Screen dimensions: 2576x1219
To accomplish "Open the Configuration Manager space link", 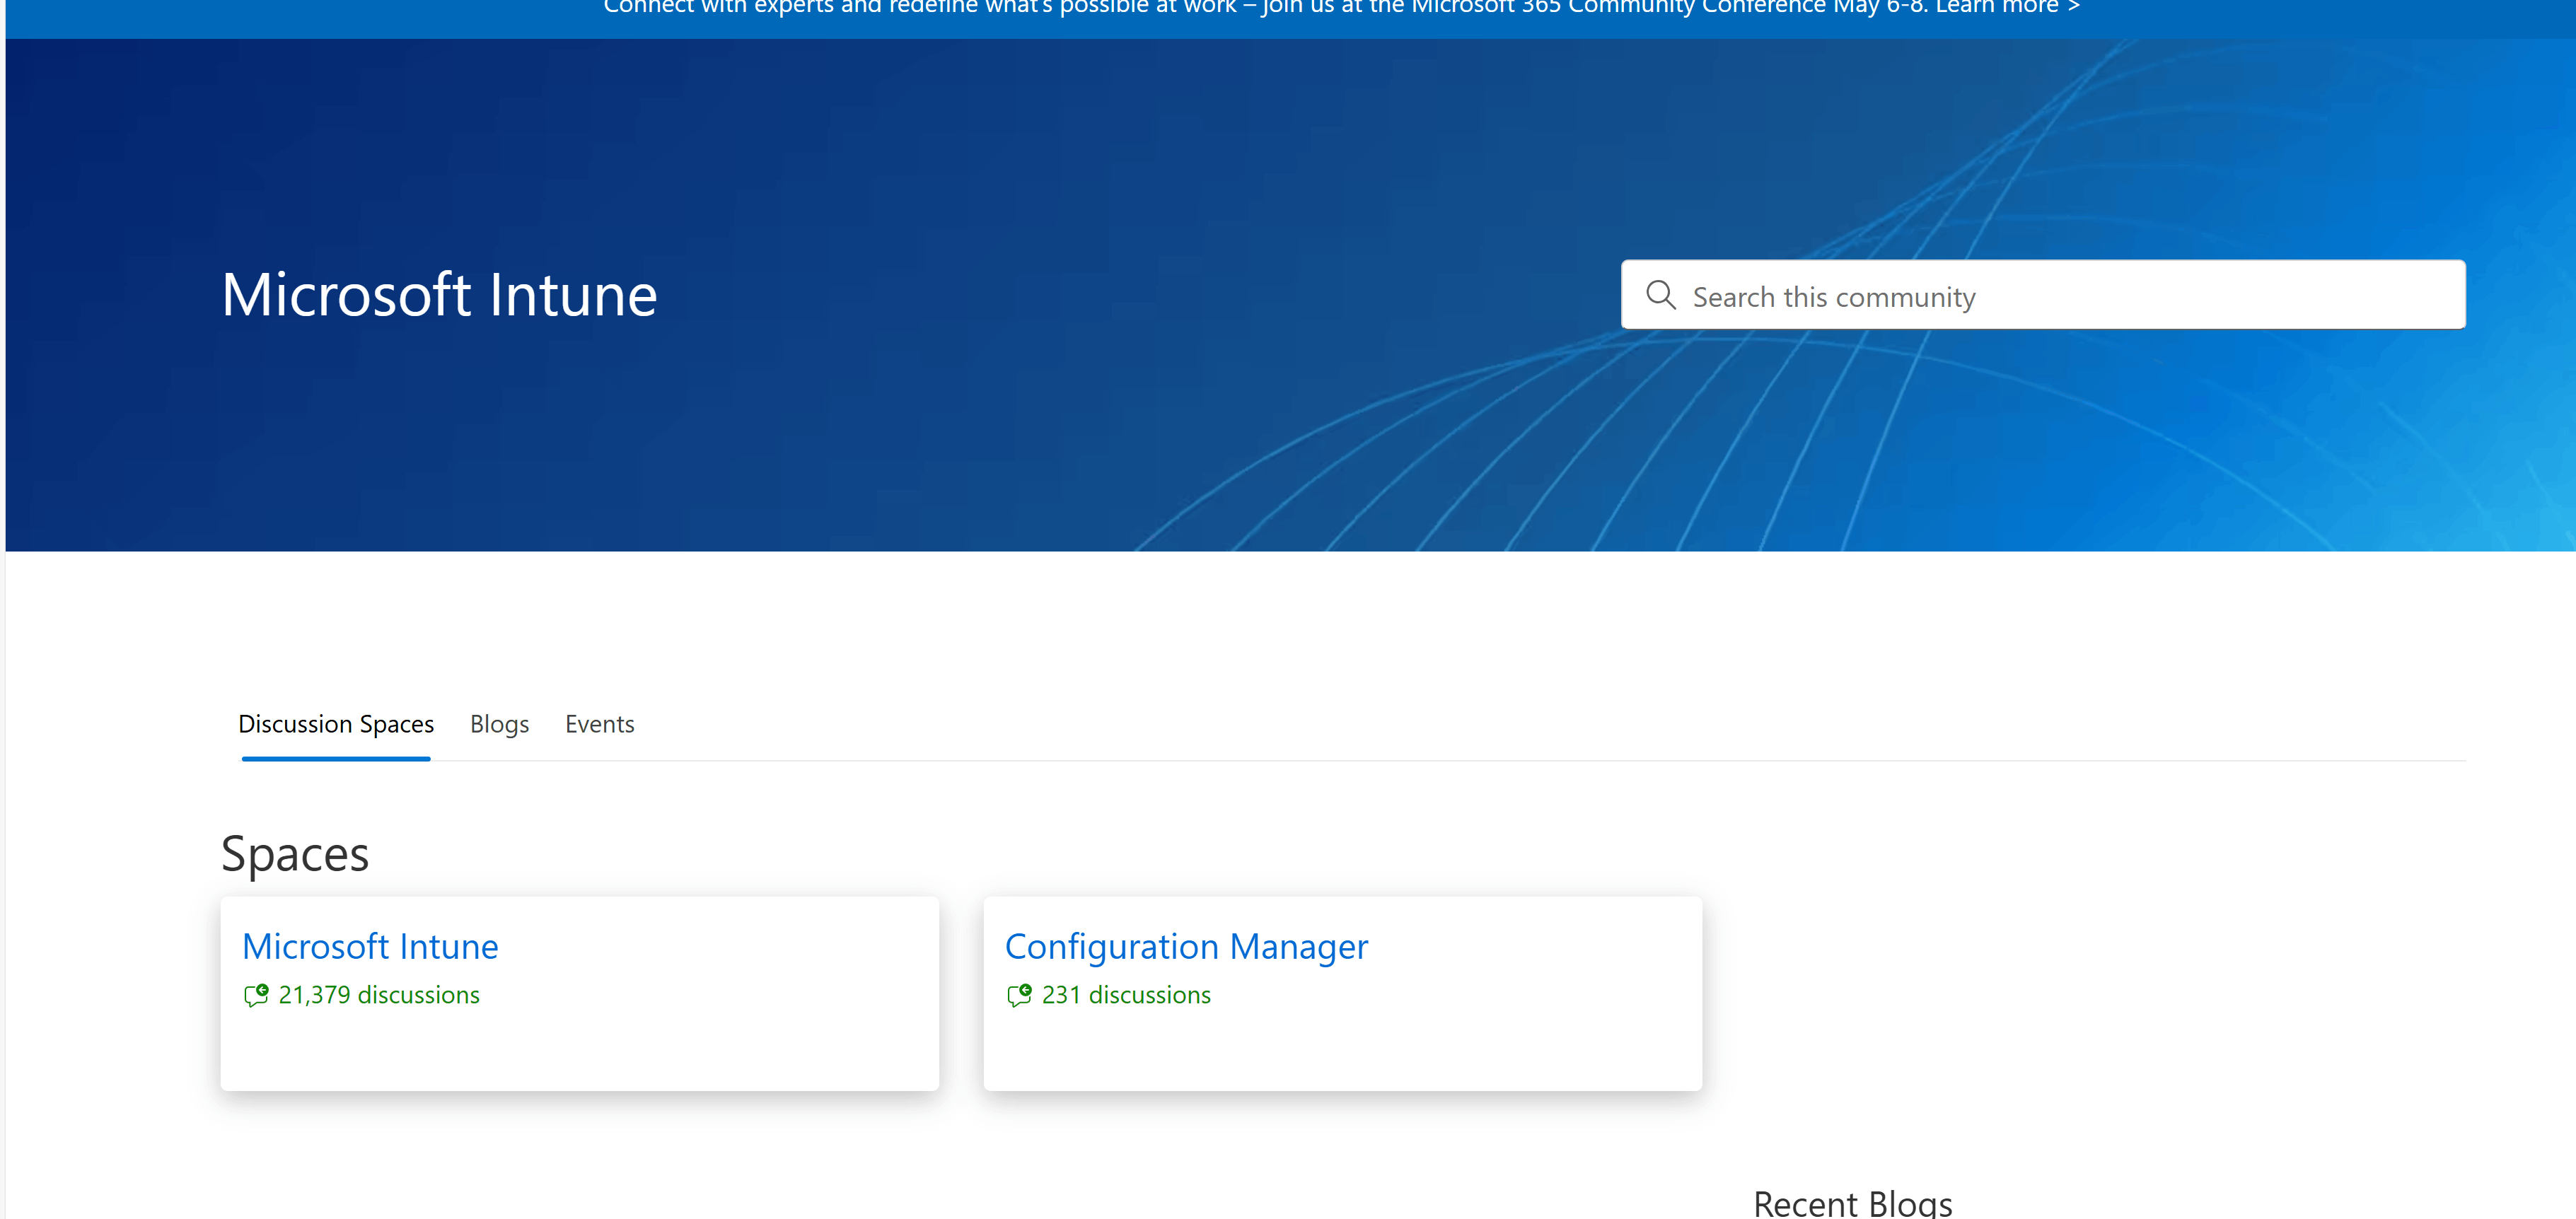I will point(1186,946).
